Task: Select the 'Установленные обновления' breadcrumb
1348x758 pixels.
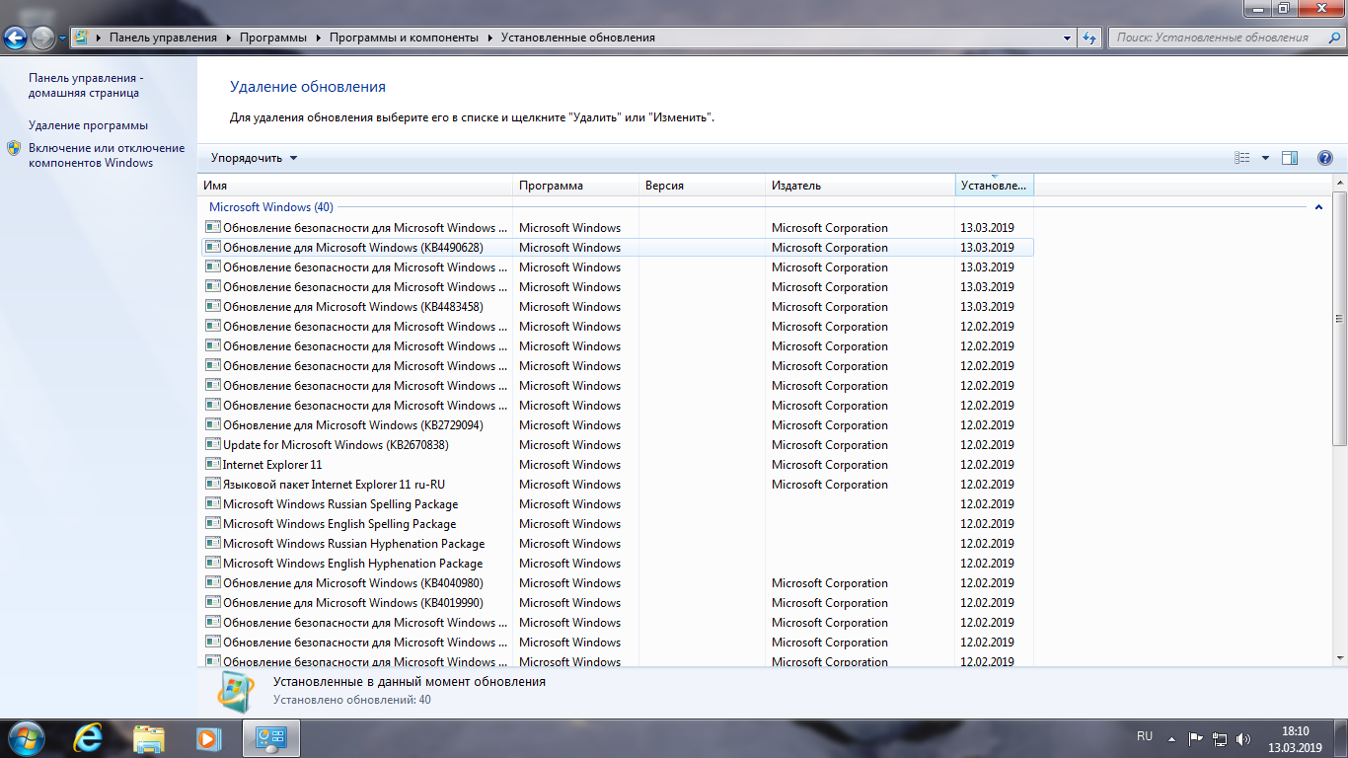Action: click(577, 38)
